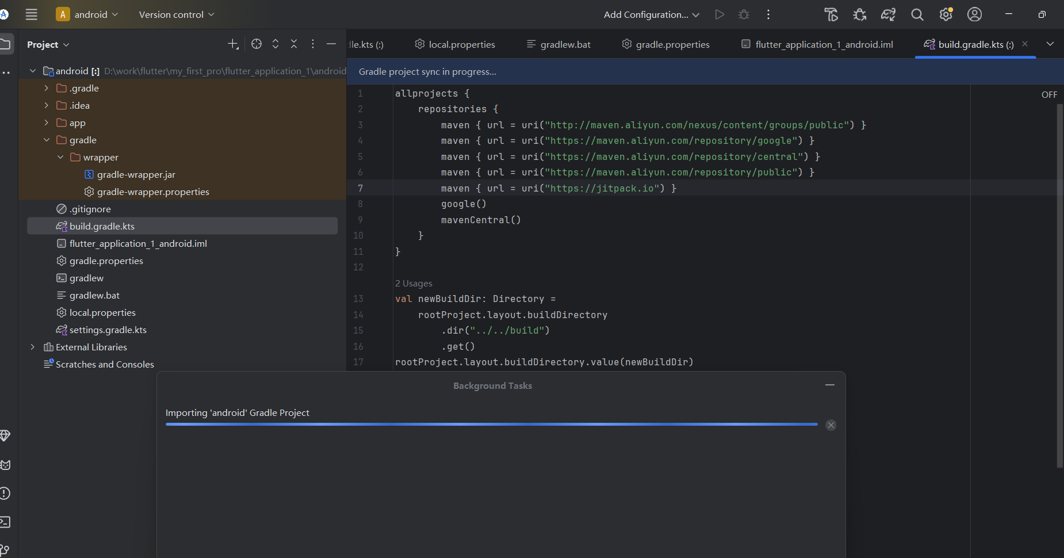The height and width of the screenshot is (558, 1064).
Task: Collapse all project tree nodes icon
Action: [294, 44]
